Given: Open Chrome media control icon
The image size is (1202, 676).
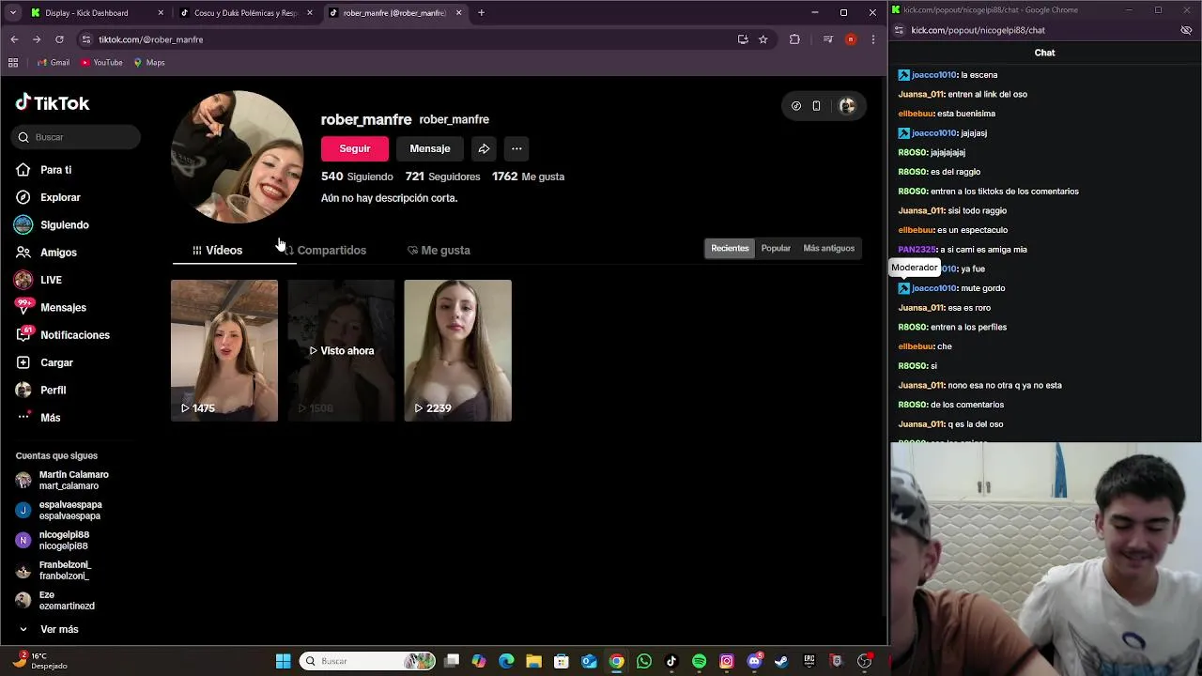Looking at the screenshot, I should pyautogui.click(x=827, y=39).
